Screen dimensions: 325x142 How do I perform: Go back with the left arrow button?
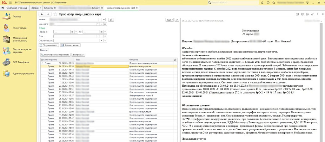(42, 14)
